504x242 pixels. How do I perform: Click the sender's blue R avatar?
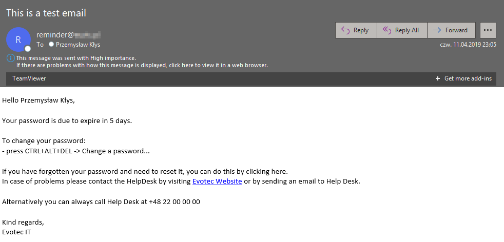[x=18, y=39]
